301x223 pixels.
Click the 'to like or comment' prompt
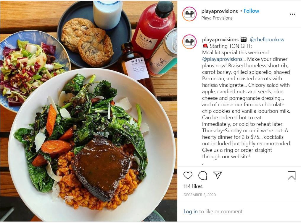pyautogui.click(x=221, y=211)
